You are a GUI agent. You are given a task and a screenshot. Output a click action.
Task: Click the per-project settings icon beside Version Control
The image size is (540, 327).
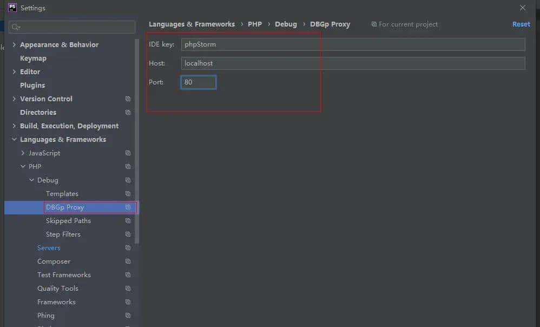coord(128,99)
